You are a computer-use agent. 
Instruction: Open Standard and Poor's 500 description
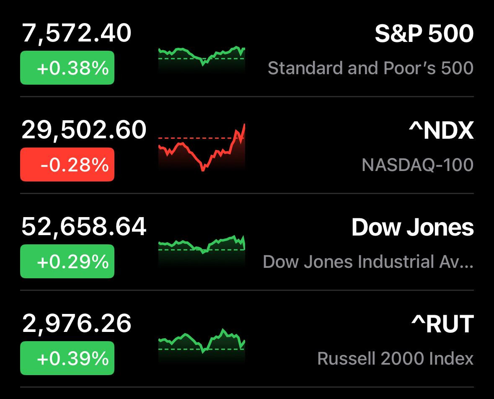[x=370, y=68]
